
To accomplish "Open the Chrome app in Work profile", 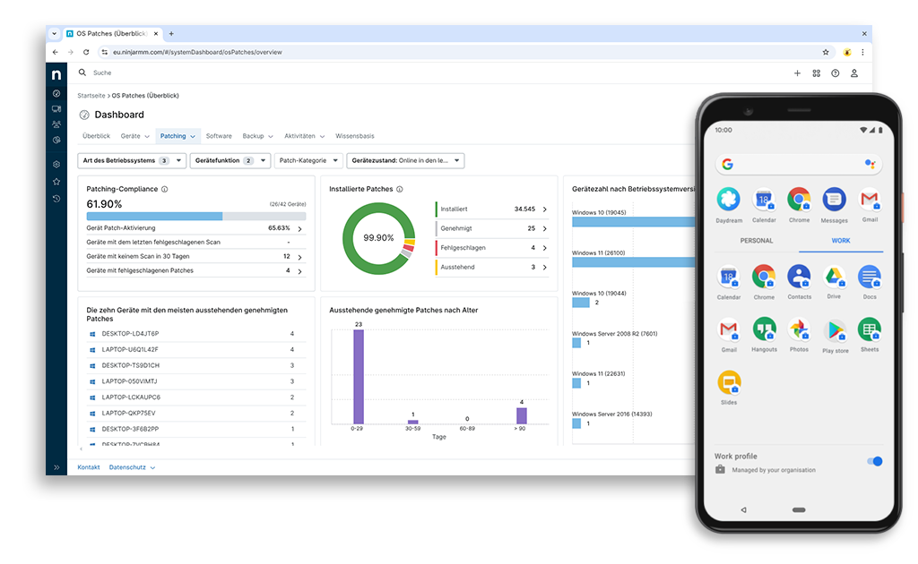I will [x=764, y=277].
